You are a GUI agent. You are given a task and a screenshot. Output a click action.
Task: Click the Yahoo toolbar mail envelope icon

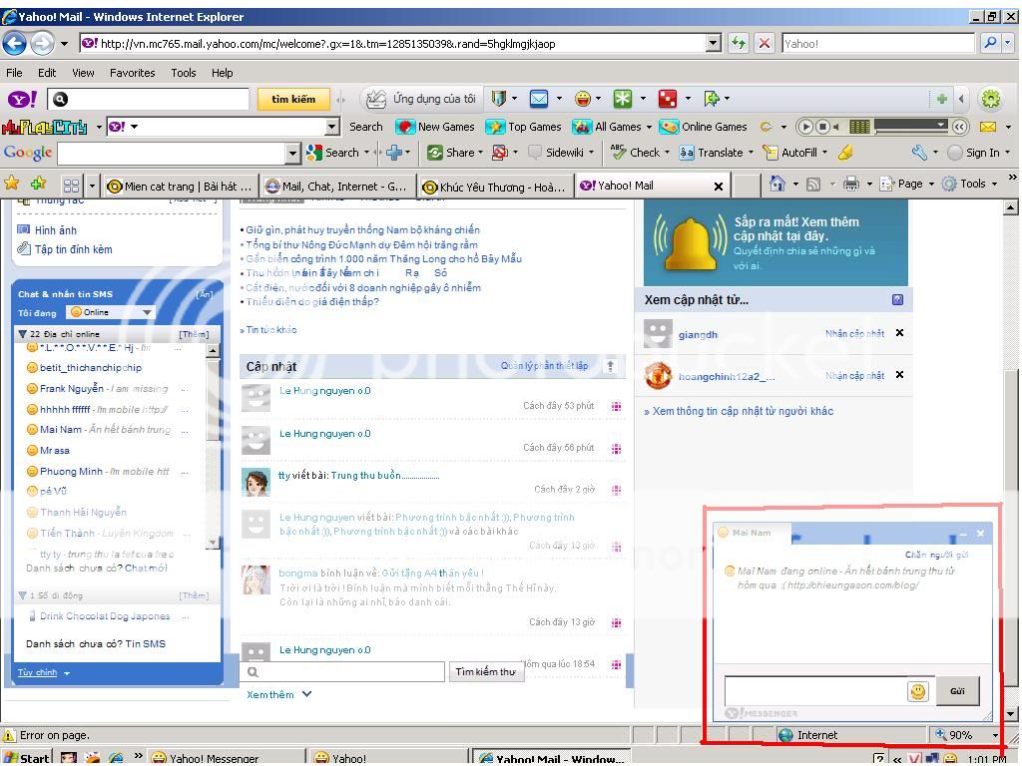tap(539, 99)
